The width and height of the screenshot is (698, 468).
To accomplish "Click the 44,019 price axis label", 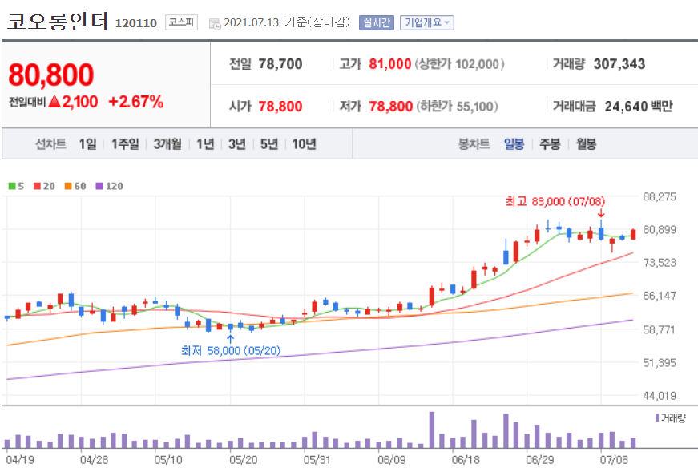I will pos(660,395).
